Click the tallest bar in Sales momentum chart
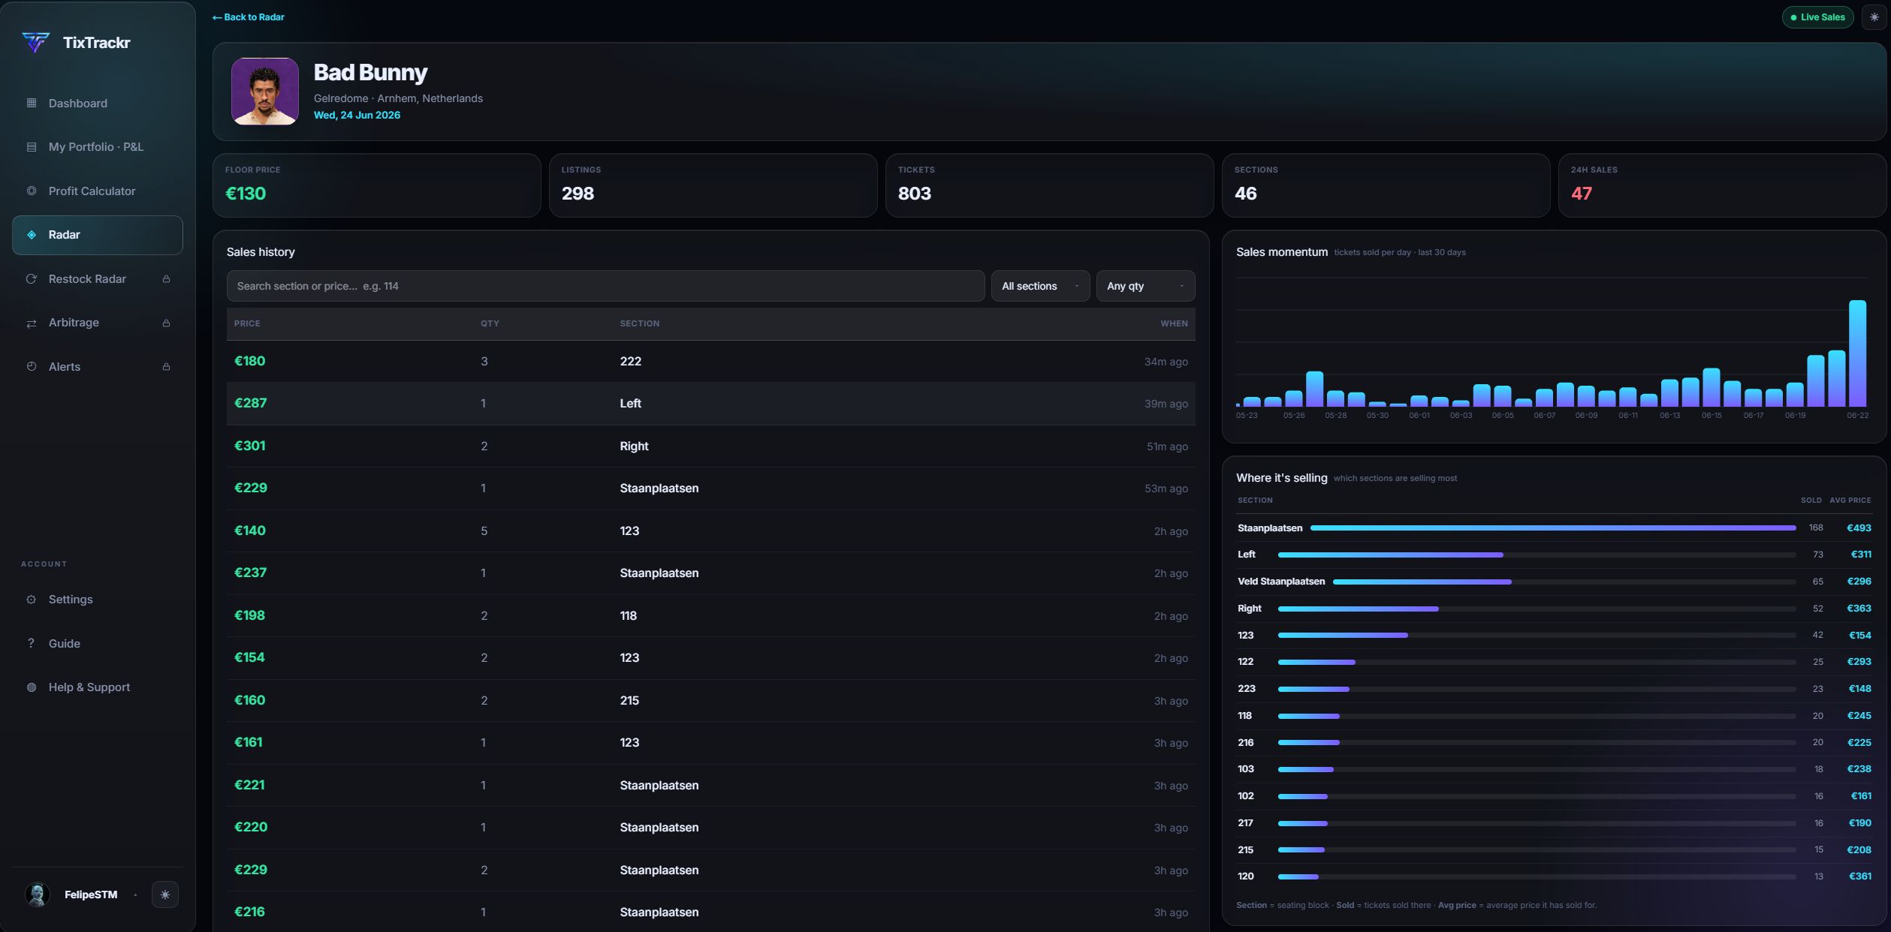The height and width of the screenshot is (932, 1891). (1857, 353)
